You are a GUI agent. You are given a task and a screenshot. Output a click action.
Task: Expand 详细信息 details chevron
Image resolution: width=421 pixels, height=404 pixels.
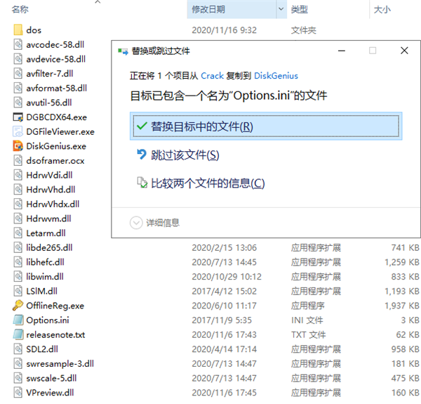point(136,223)
